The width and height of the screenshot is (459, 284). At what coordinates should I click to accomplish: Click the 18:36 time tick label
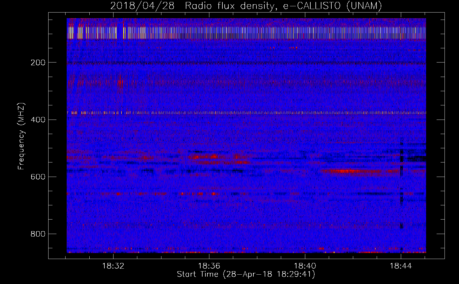click(x=209, y=266)
